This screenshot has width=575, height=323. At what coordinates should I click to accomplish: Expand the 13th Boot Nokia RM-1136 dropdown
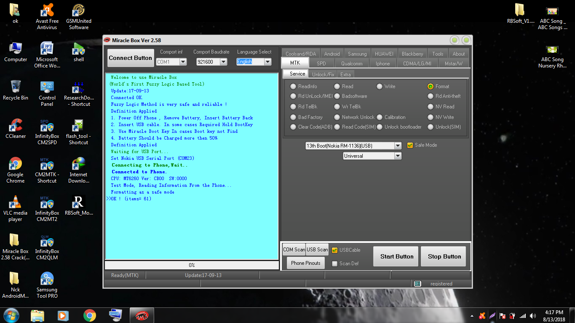(398, 145)
